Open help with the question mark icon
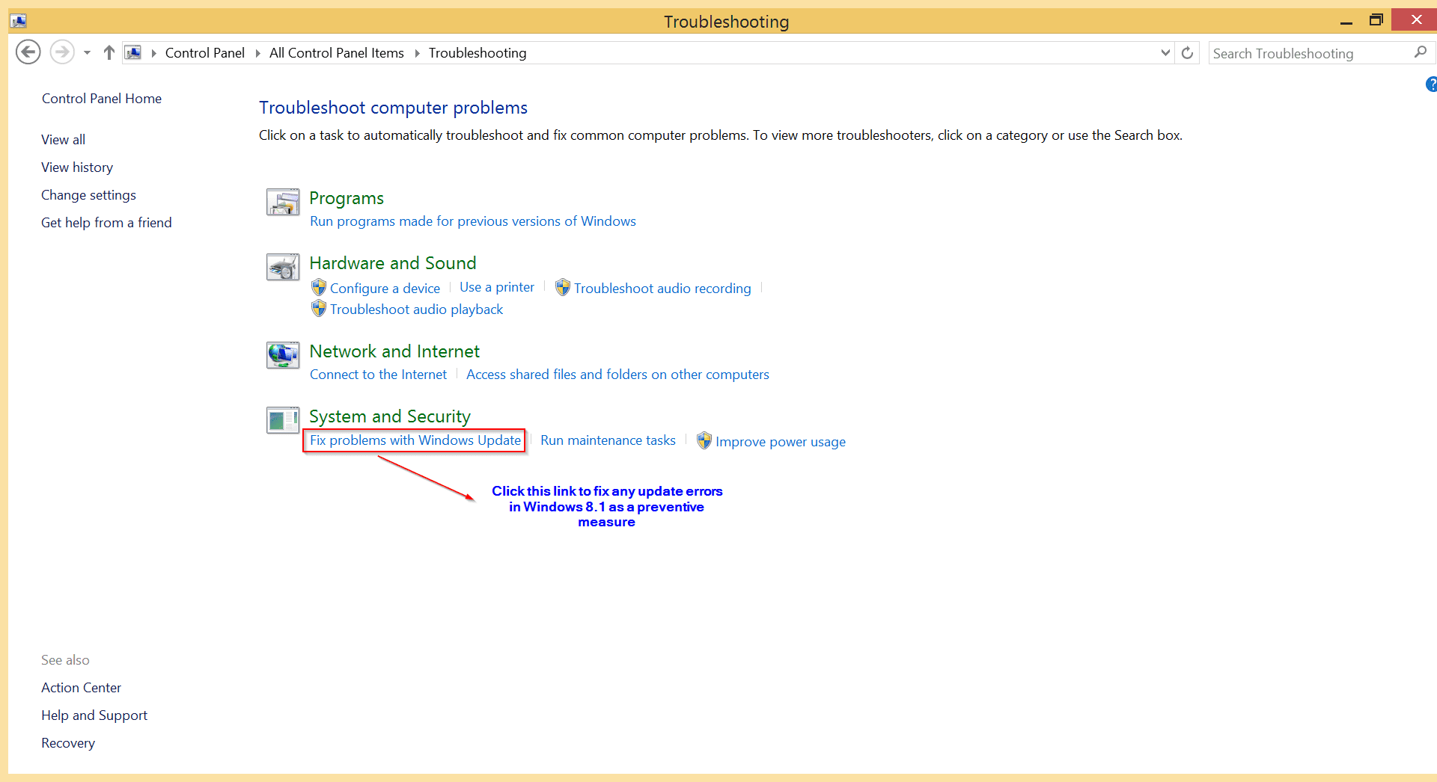1437x782 pixels. [x=1431, y=84]
